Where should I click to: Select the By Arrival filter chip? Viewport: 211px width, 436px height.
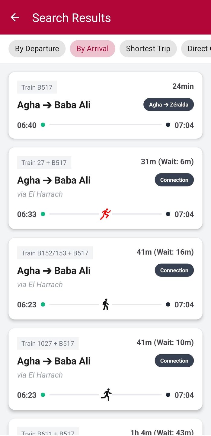point(92,49)
